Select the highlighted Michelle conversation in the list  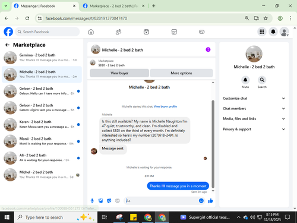[x=42, y=74]
